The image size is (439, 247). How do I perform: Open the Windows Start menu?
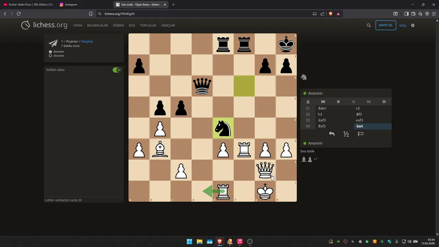pos(189,242)
